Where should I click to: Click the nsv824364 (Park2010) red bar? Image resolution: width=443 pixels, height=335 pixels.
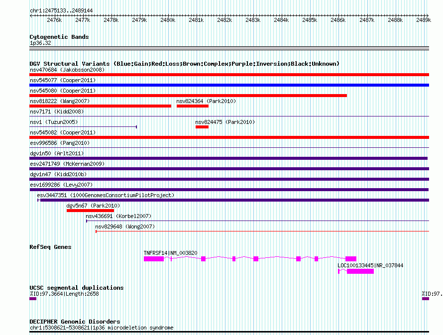(x=193, y=106)
